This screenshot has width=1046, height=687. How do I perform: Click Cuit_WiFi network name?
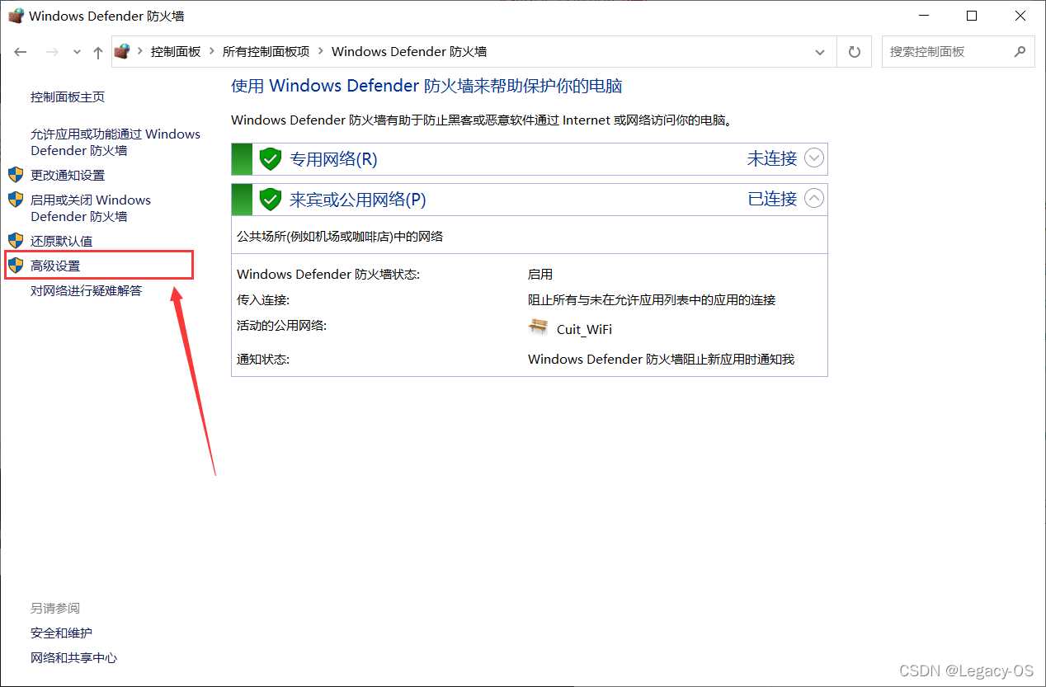[x=584, y=329]
